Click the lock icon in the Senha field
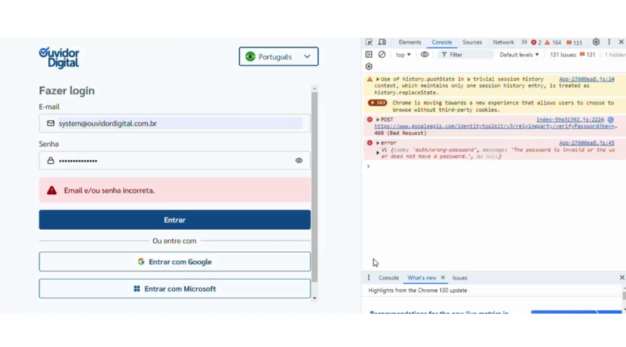Image resolution: width=626 pixels, height=347 pixels. pos(50,161)
